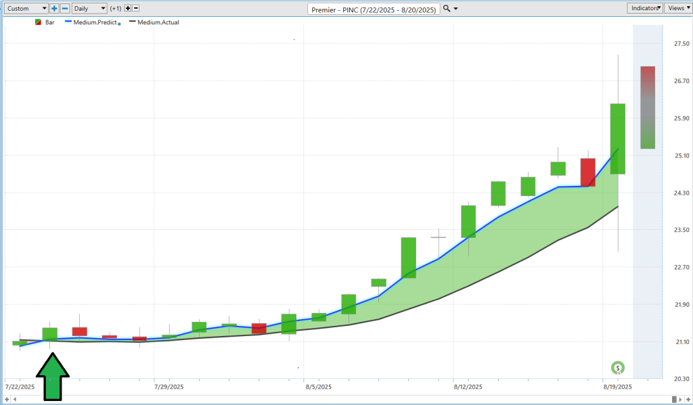This screenshot has height=405, width=693.
Task: Open the Indicators menu
Action: (644, 8)
